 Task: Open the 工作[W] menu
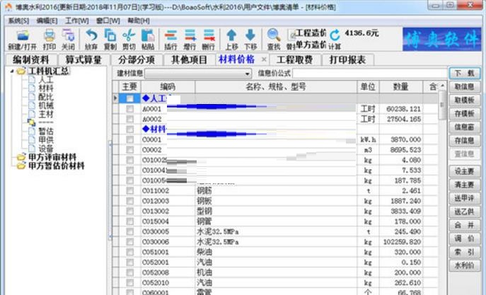76,21
